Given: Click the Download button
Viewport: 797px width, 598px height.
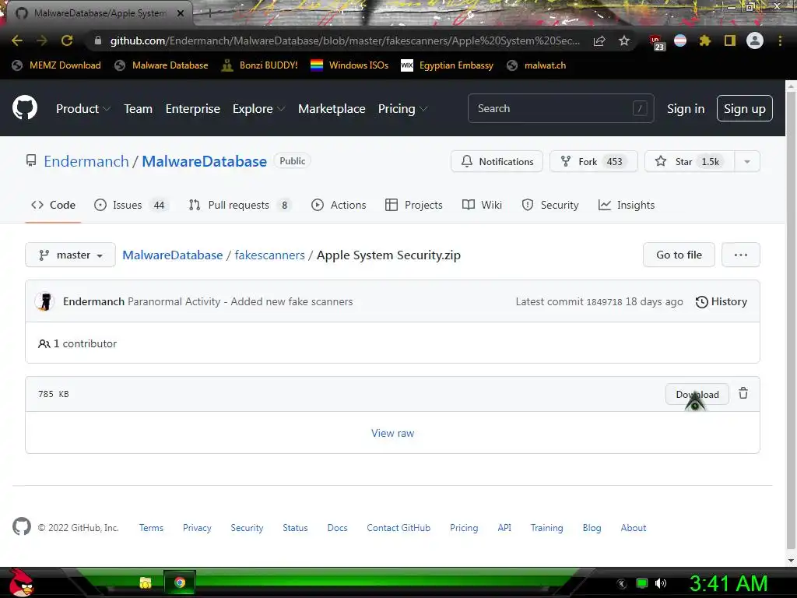Looking at the screenshot, I should (697, 394).
